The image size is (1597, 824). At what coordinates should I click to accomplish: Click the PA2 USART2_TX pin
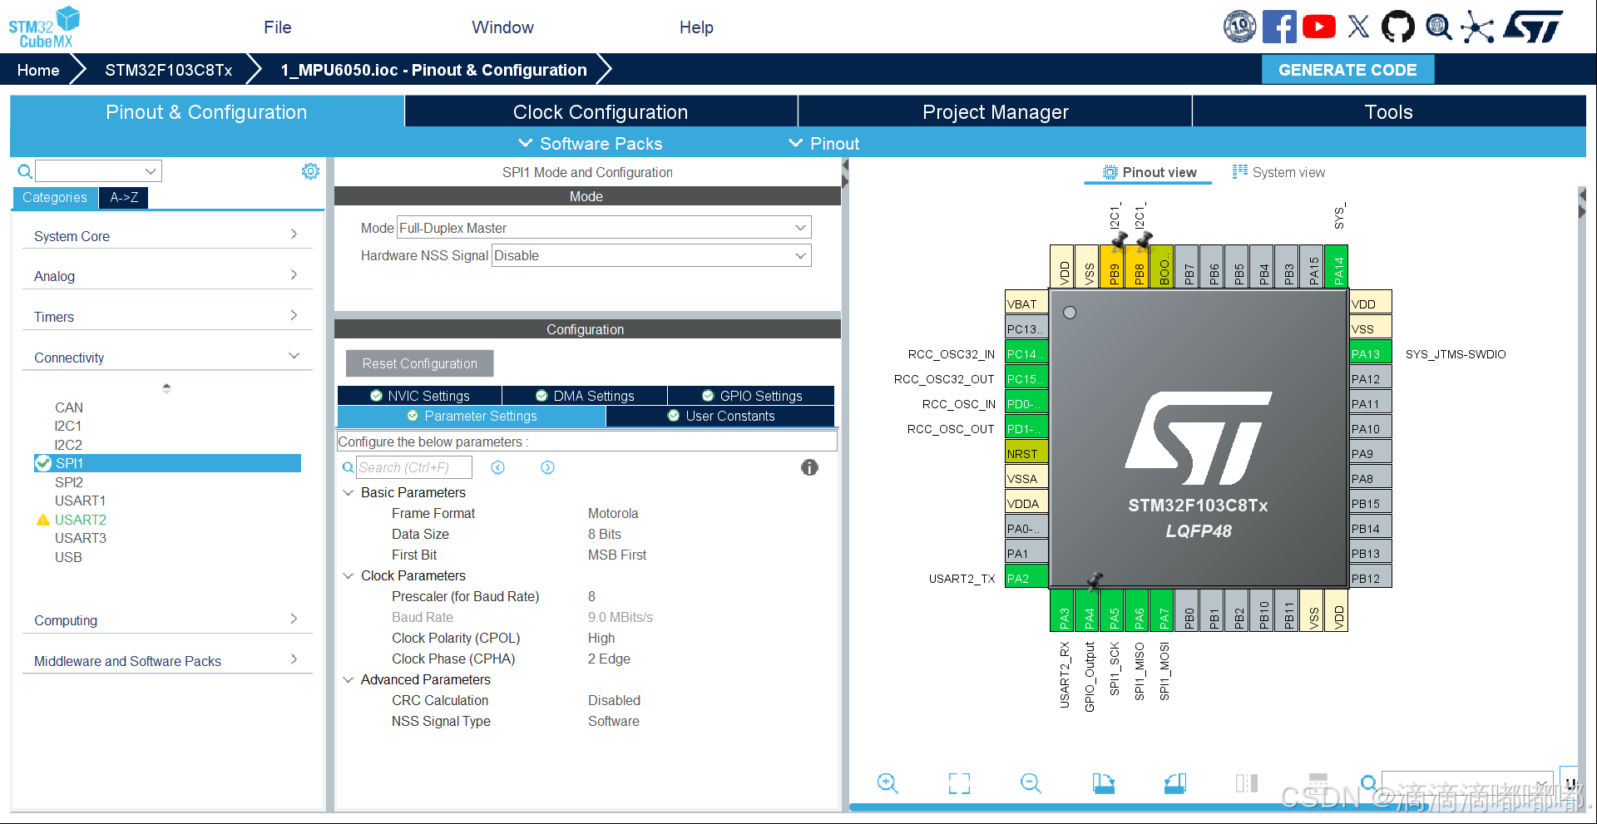pos(1026,578)
